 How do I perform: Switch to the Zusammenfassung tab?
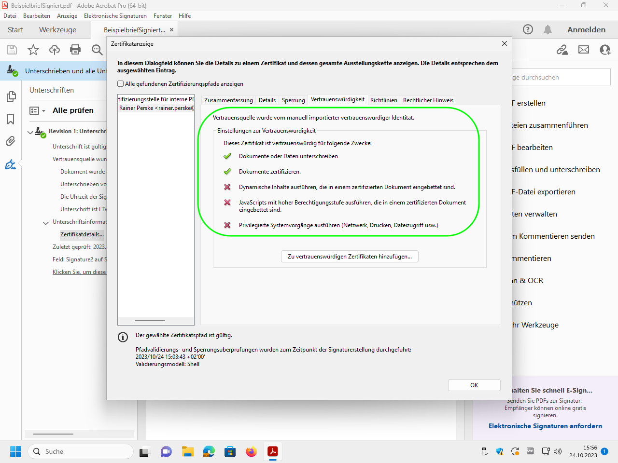pos(228,100)
